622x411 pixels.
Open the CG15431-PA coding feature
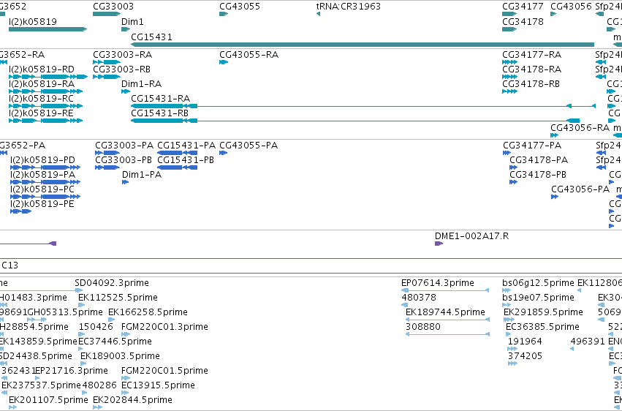178,153
